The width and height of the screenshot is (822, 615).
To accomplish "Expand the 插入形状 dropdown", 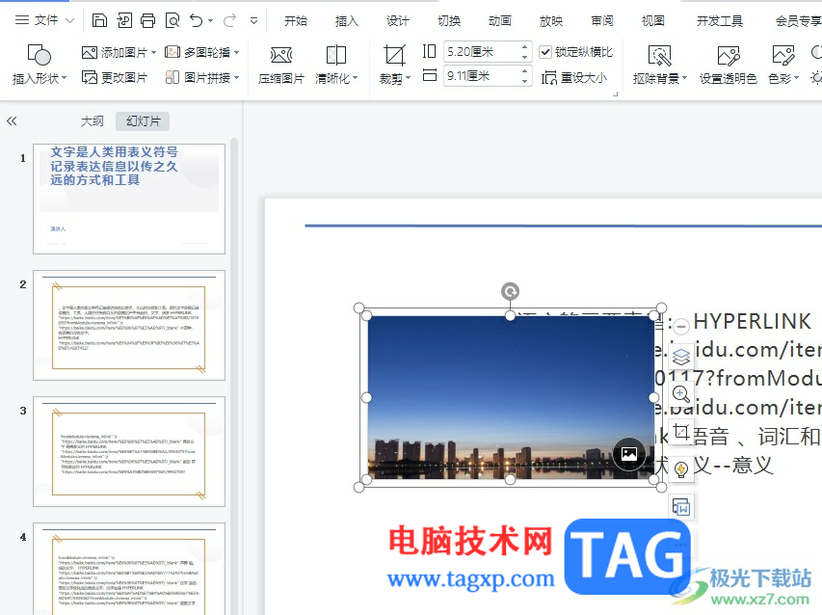I will tap(65, 79).
